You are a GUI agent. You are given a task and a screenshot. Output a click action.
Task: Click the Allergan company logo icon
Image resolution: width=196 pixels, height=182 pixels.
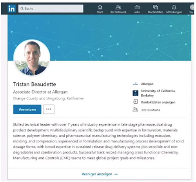pos(135,84)
